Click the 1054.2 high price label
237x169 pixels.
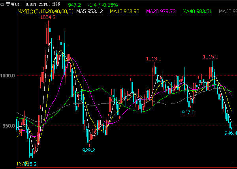point(48,17)
